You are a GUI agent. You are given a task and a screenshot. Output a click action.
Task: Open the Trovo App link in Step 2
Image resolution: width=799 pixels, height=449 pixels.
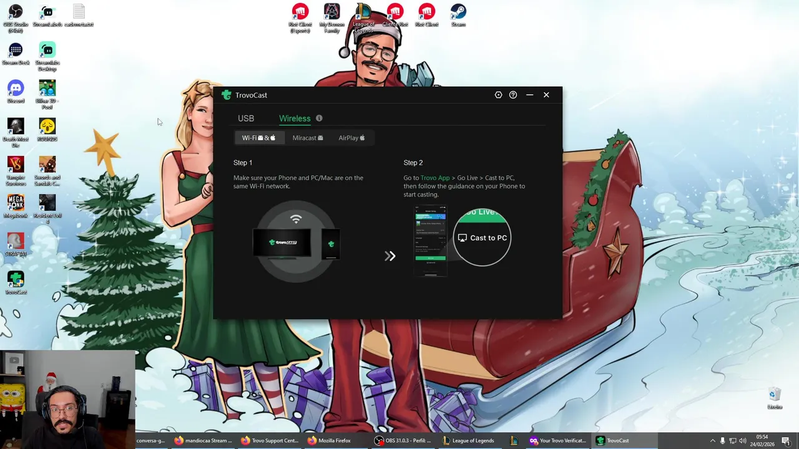coord(435,178)
